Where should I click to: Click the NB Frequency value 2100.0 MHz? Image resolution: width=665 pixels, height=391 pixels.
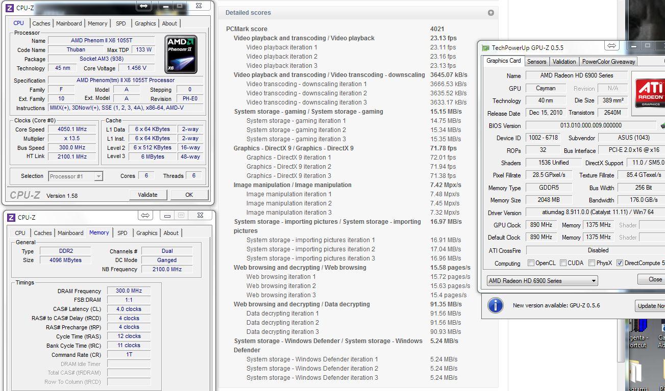coord(167,269)
